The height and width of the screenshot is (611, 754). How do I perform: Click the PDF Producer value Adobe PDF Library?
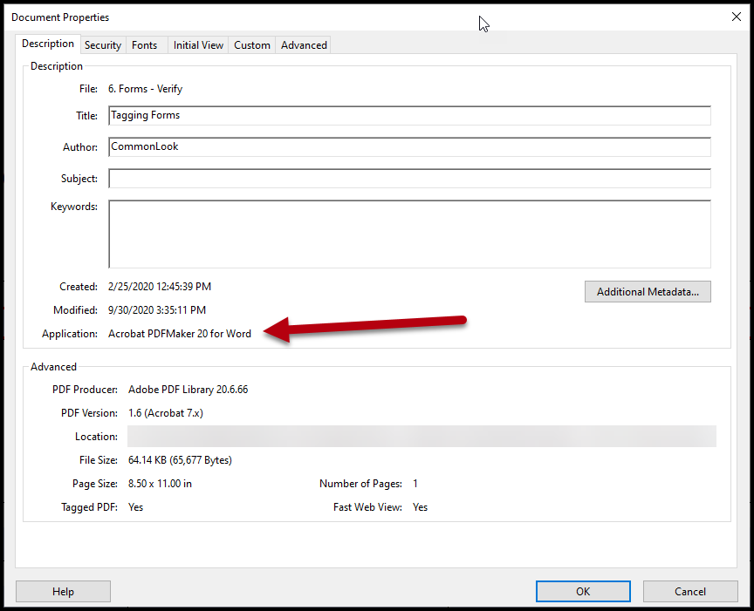click(188, 390)
